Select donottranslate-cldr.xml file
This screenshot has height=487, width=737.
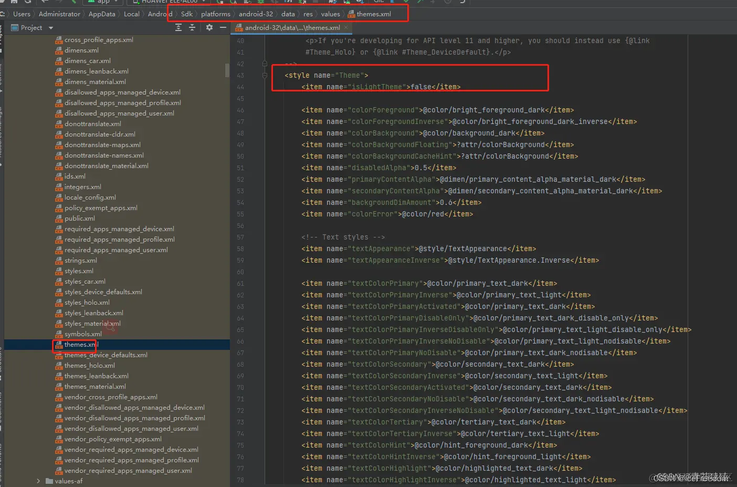pyautogui.click(x=100, y=134)
